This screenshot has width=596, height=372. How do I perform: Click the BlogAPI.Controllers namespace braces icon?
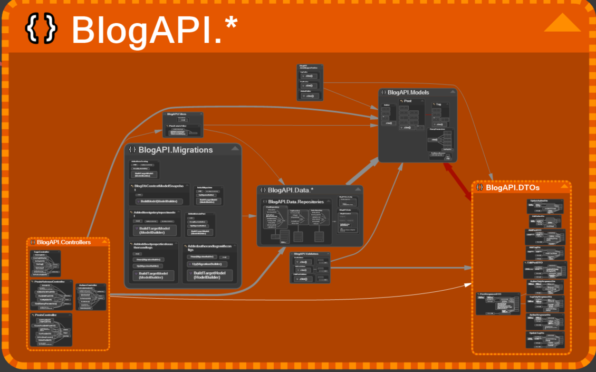[33, 242]
